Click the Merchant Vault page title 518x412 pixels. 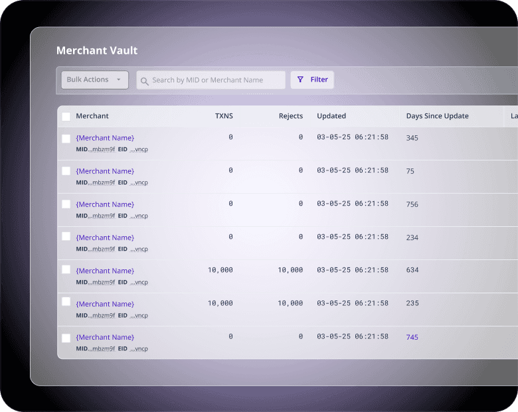click(97, 50)
